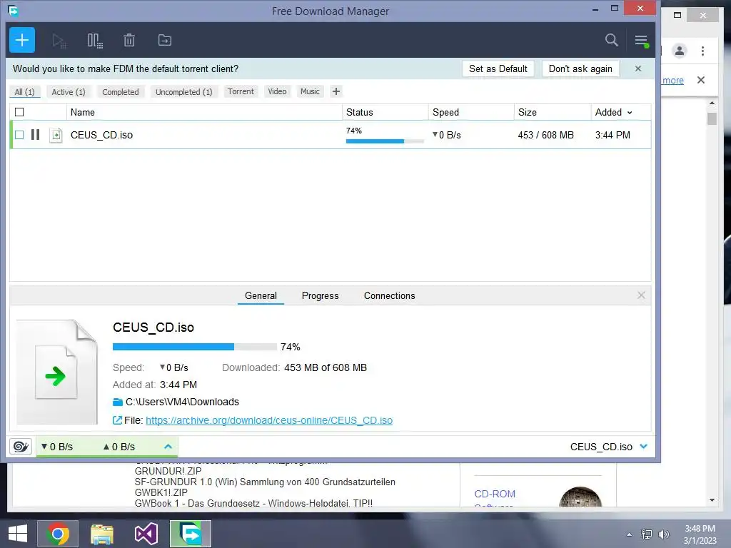Viewport: 731px width, 548px height.
Task: Open Visual Studio from the taskbar
Action: coord(146,534)
